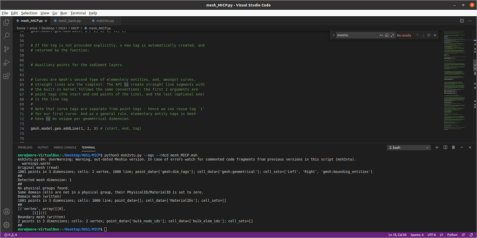Open the Accounts menu icon
The image size is (477, 238).
click(x=6, y=212)
